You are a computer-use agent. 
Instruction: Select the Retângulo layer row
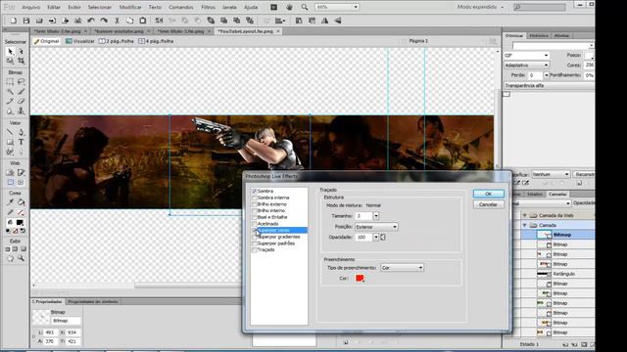point(558,274)
